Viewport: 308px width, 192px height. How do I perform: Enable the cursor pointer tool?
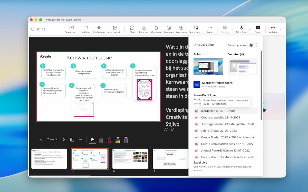pos(92,140)
